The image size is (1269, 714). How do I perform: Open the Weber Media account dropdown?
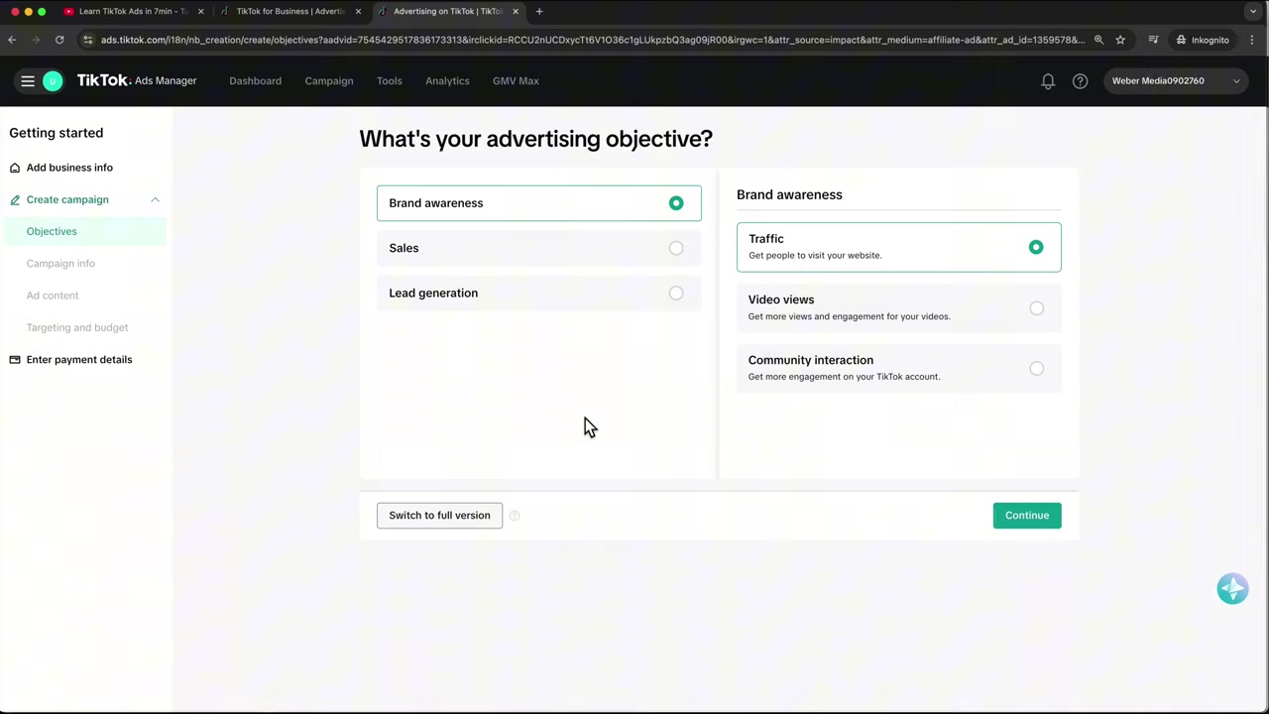pos(1177,81)
